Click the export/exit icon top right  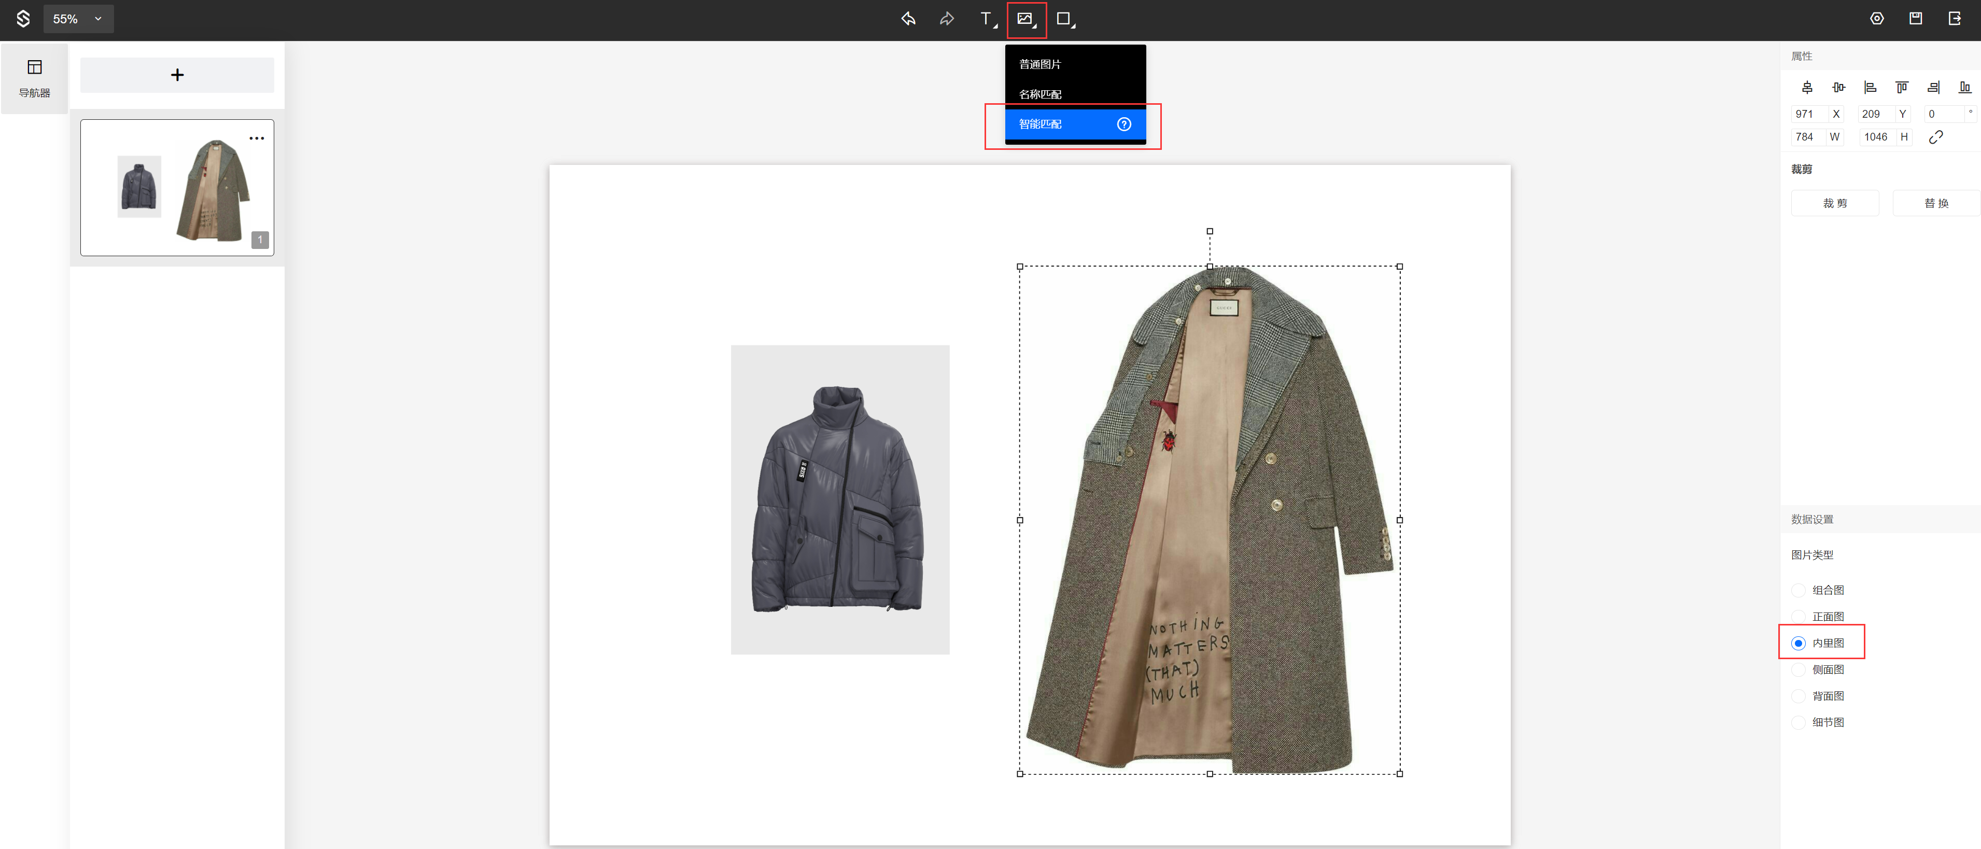[x=1954, y=19]
